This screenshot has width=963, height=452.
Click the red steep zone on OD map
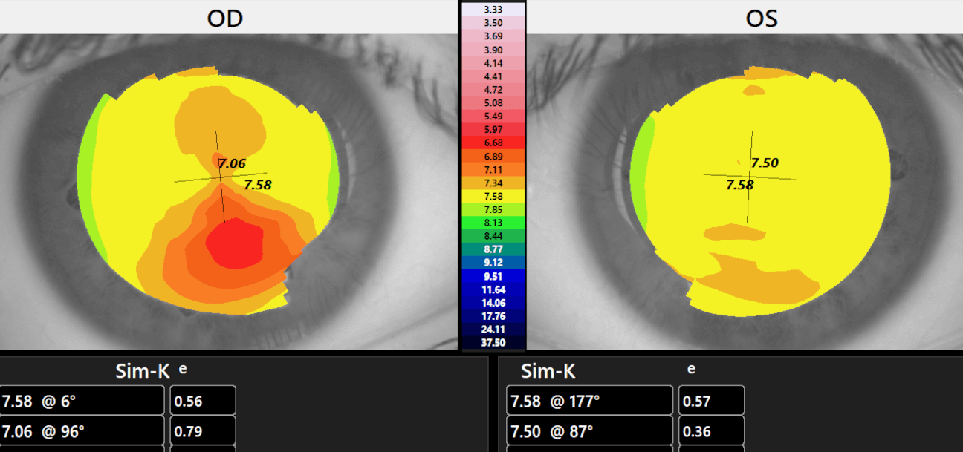[x=235, y=243]
